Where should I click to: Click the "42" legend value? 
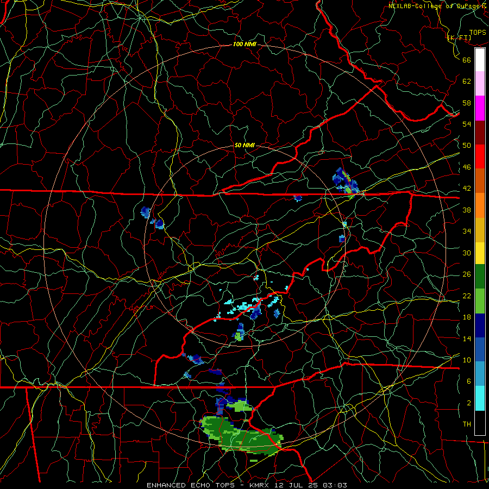click(x=467, y=189)
